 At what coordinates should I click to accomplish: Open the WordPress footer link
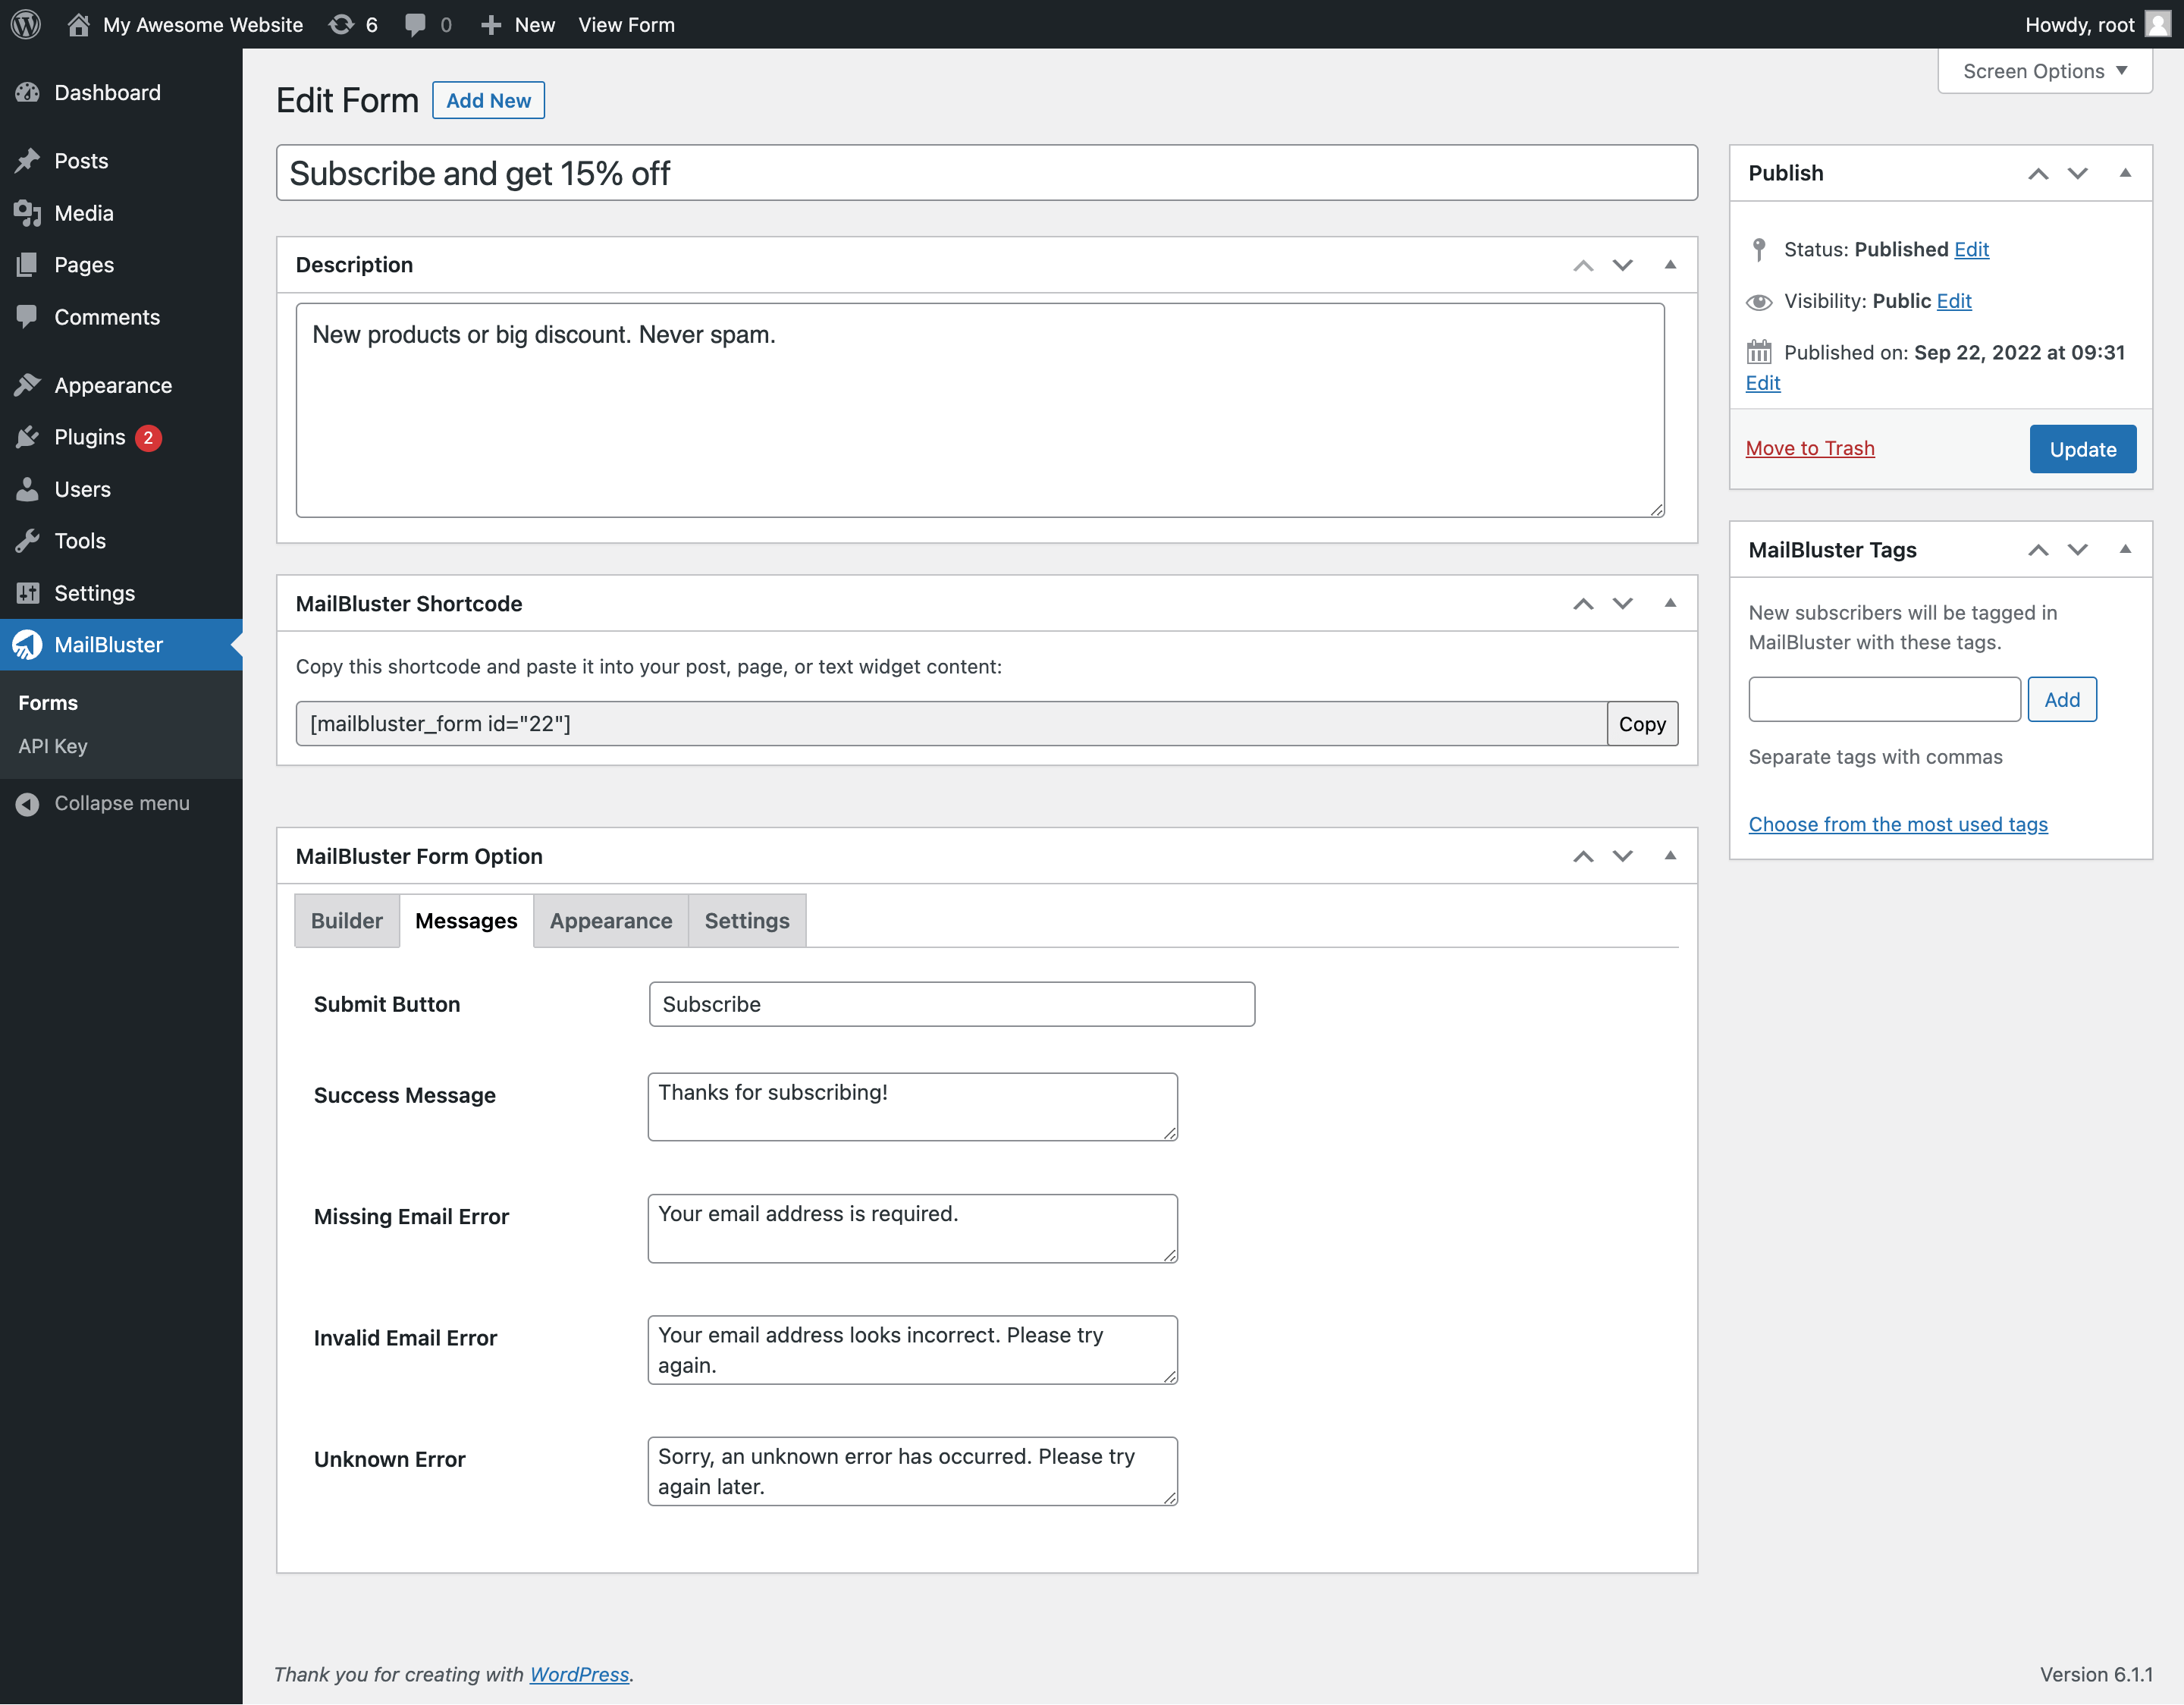point(579,1674)
